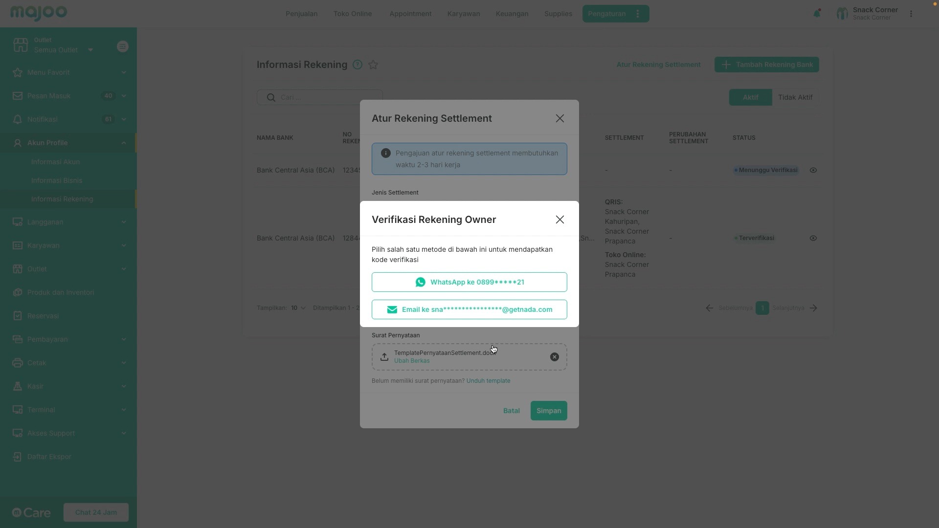Send verification code via Email
Screen dimensions: 939x528
pos(469,309)
